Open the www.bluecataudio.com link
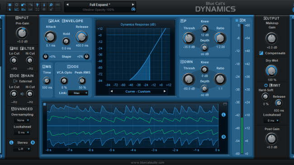 coord(147,163)
